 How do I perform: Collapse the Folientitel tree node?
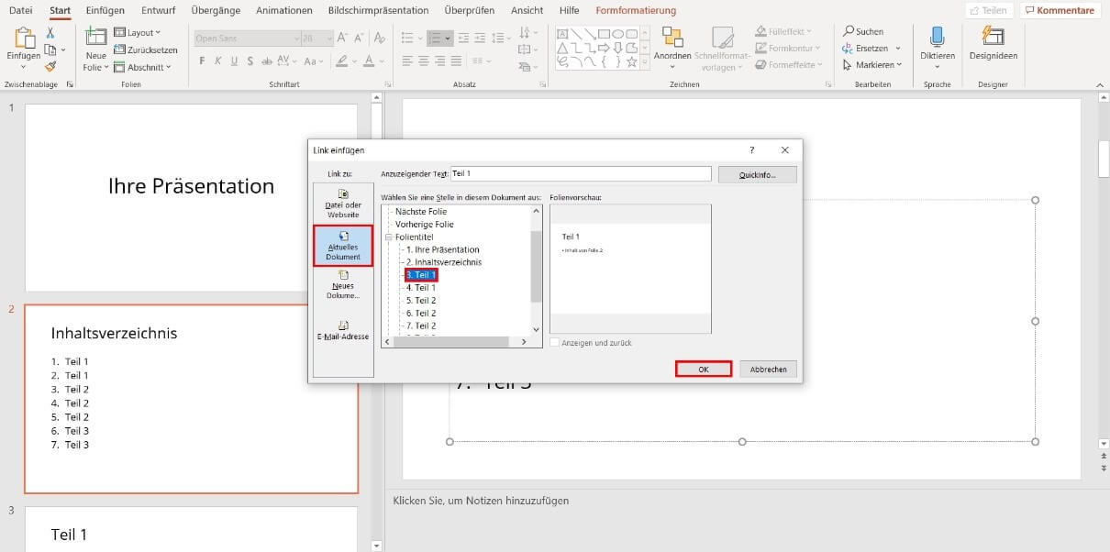click(388, 237)
